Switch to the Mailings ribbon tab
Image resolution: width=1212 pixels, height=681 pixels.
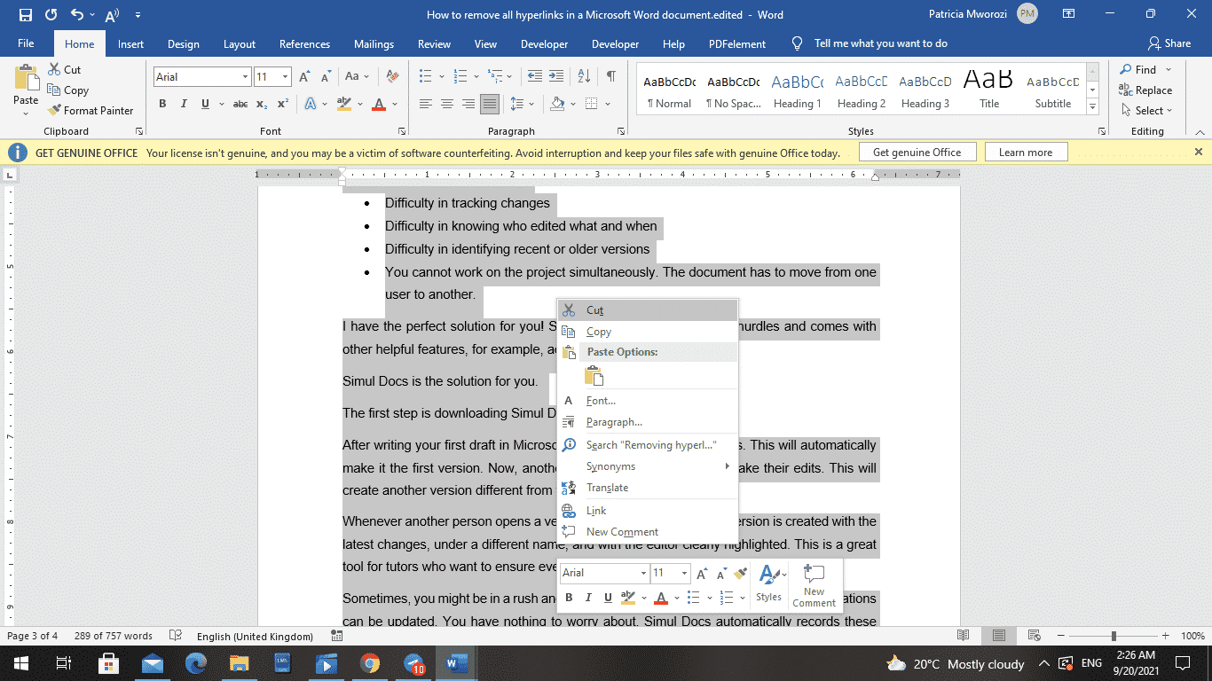[x=374, y=43]
